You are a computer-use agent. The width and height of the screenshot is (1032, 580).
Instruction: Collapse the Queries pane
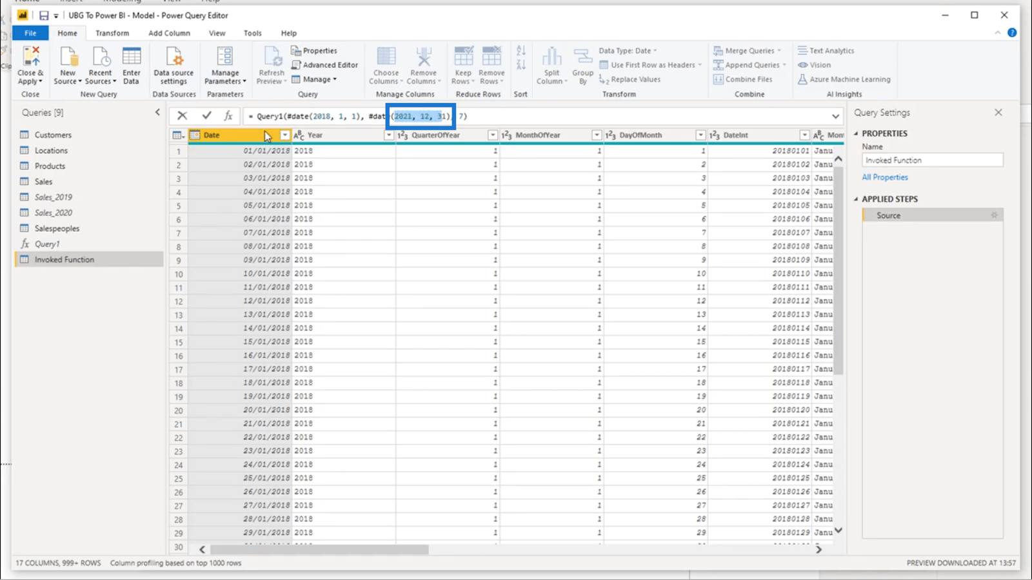(157, 112)
